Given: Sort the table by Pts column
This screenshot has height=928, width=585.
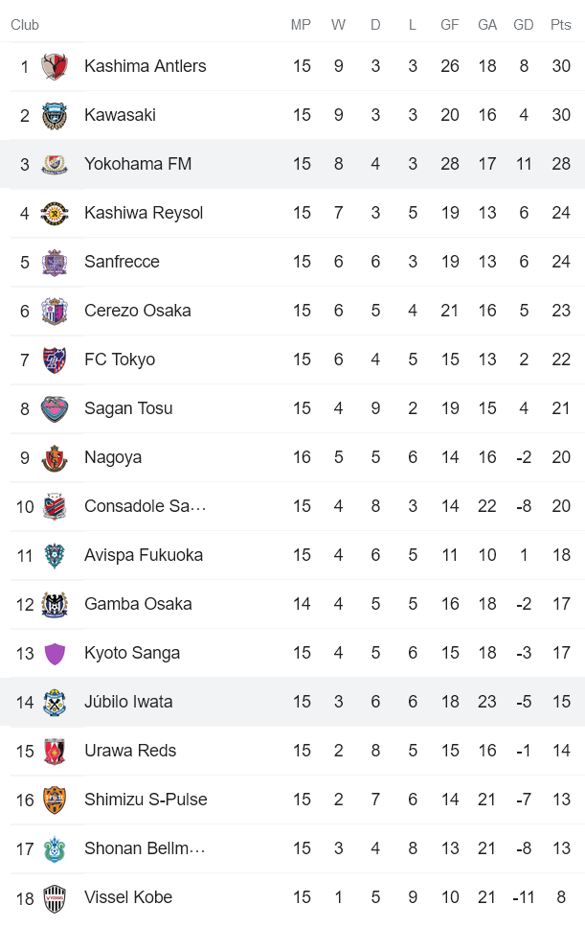Looking at the screenshot, I should 561,25.
